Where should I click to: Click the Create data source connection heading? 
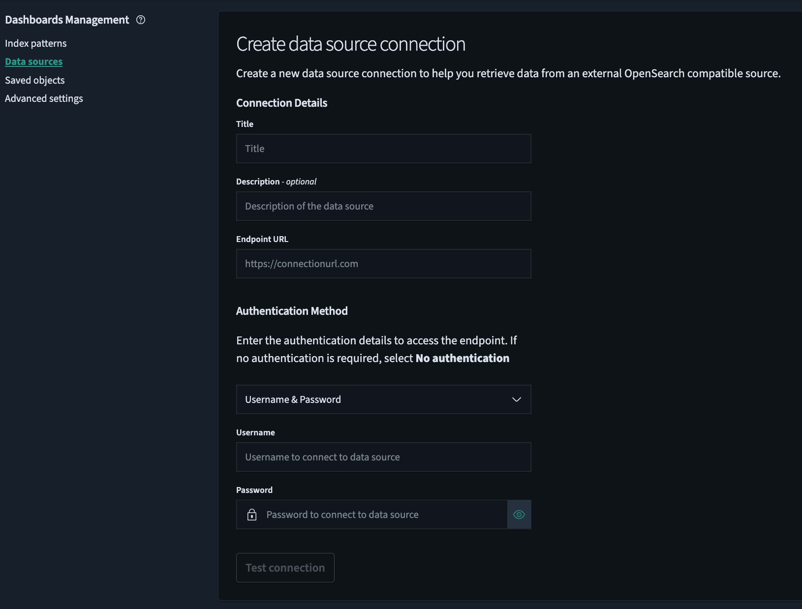[x=351, y=44]
